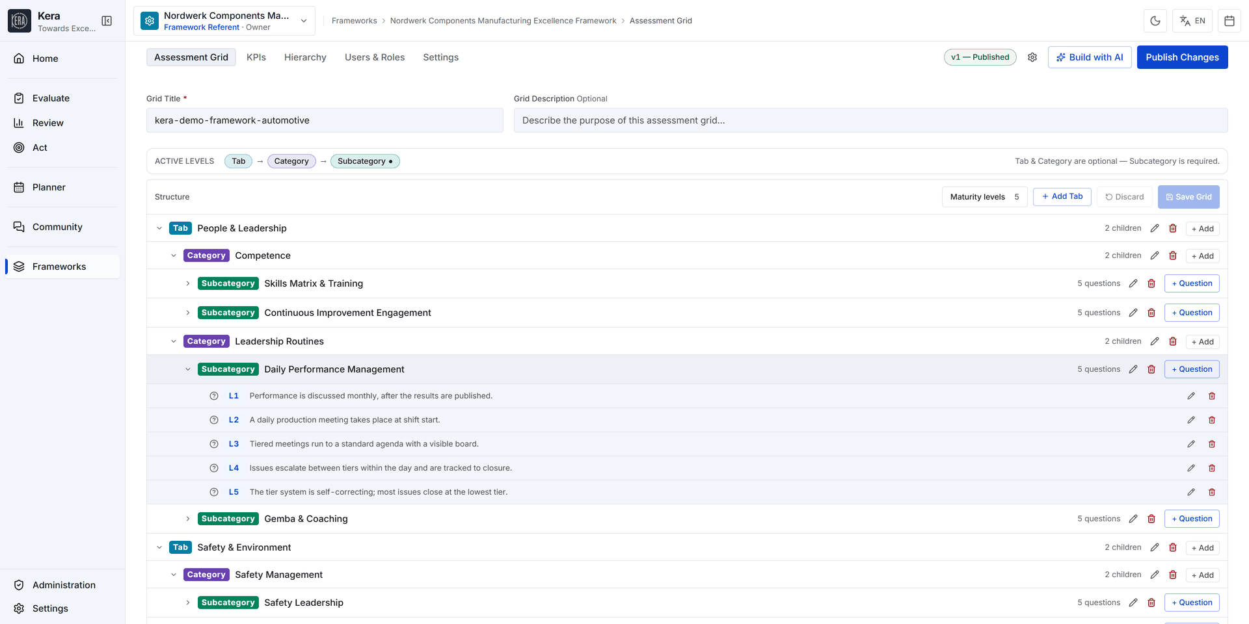
Task: Open the language selector EN
Action: tap(1192, 21)
